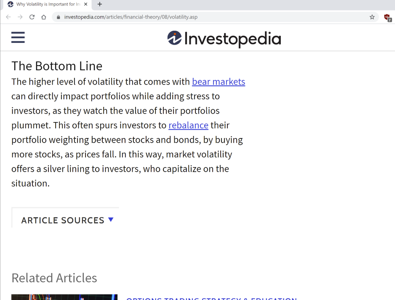Follow the bear markets link
This screenshot has height=300, width=395.
point(218,82)
